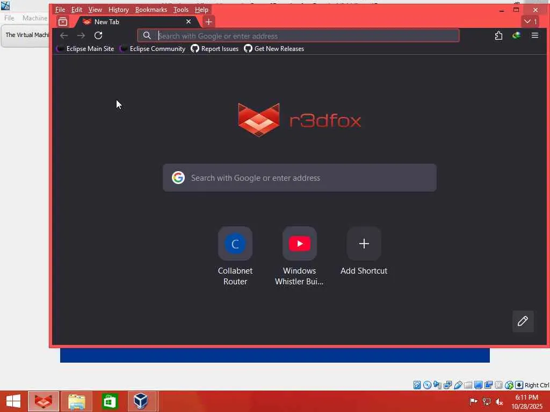Open the Collabnet Router shortcut tile
550x412 pixels.
tap(235, 244)
